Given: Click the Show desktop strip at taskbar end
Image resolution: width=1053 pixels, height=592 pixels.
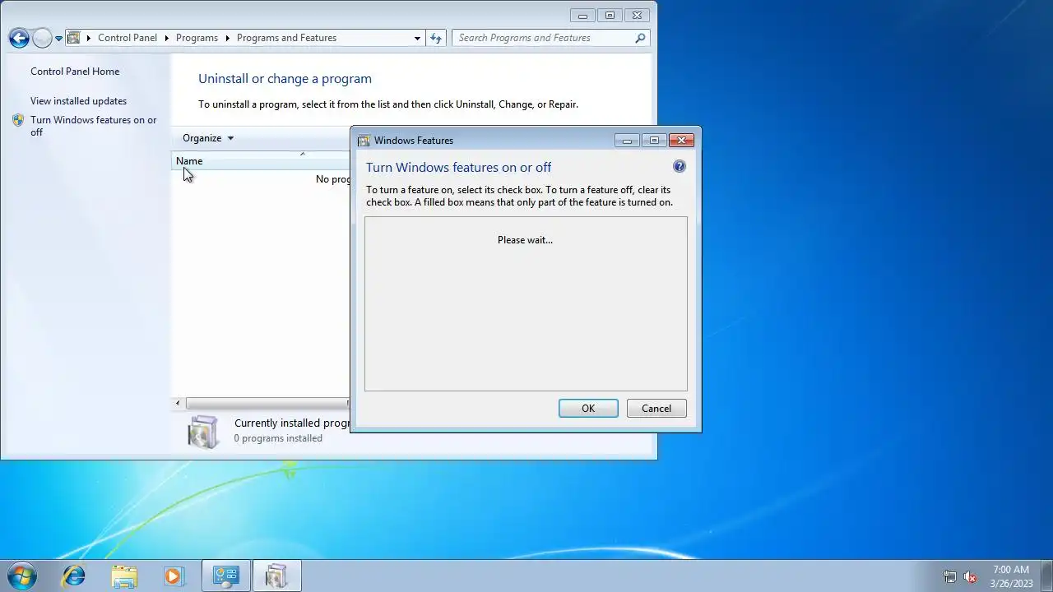Looking at the screenshot, I should coord(1047,576).
